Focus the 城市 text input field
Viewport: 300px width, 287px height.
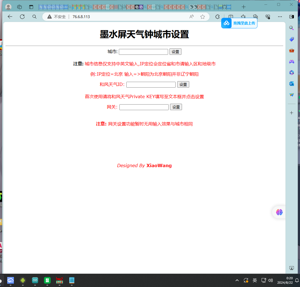coord(143,52)
